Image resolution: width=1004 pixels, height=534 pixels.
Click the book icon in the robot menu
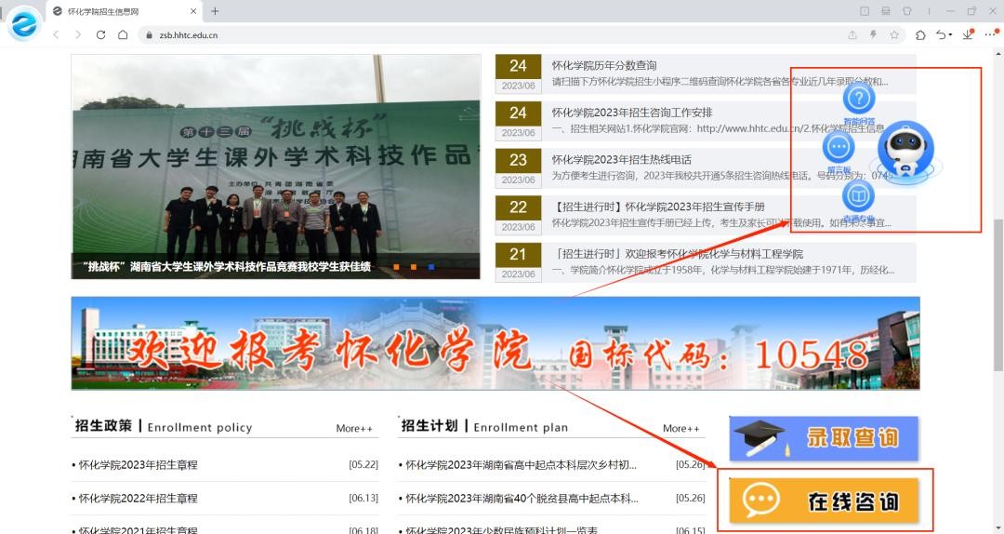tap(858, 195)
